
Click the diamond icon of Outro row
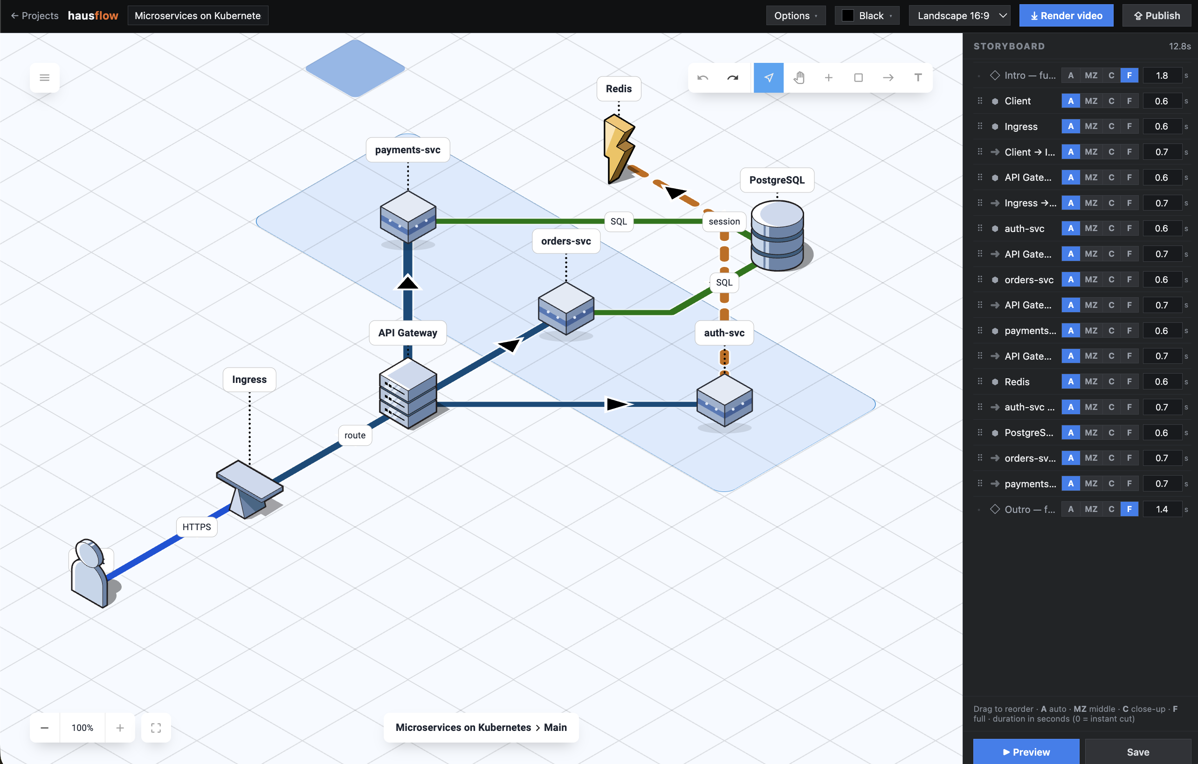tap(994, 509)
